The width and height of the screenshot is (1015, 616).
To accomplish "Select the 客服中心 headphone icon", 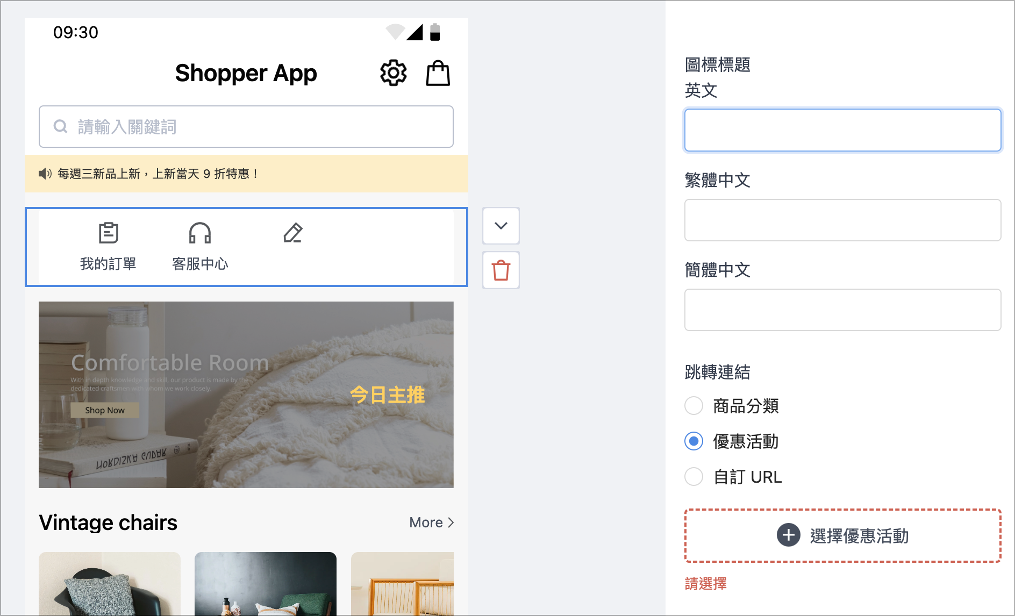I will [200, 233].
